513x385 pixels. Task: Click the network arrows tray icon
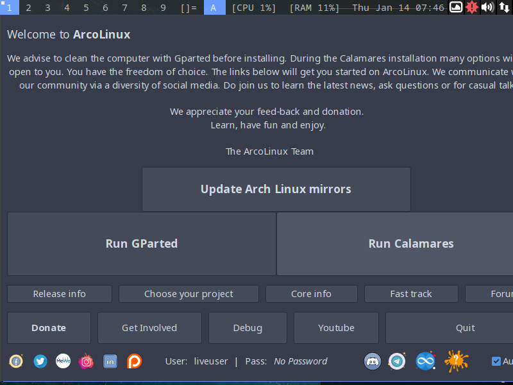click(504, 7)
